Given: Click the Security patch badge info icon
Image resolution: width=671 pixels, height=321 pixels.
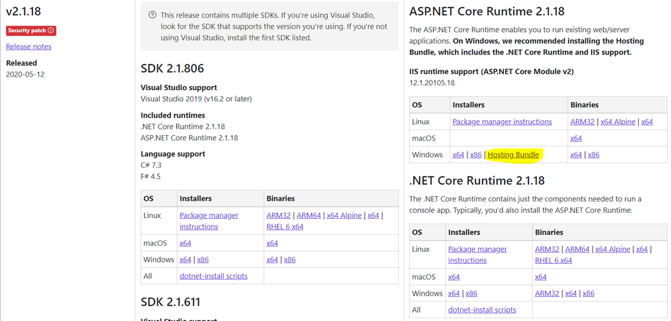Looking at the screenshot, I should [x=52, y=30].
